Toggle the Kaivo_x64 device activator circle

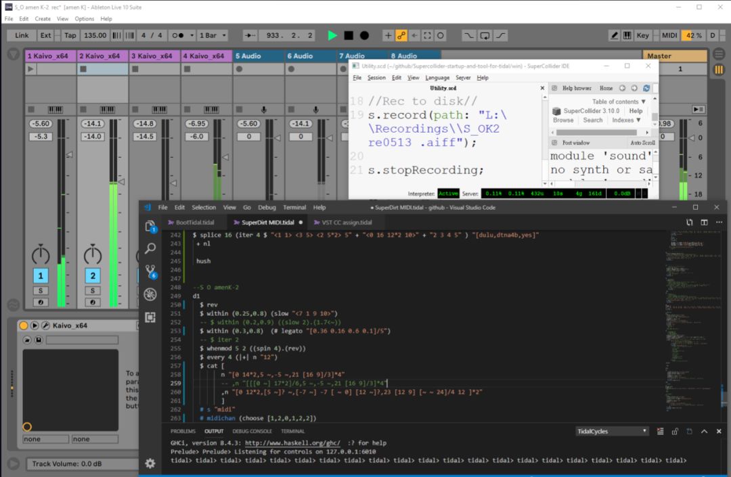coord(23,325)
